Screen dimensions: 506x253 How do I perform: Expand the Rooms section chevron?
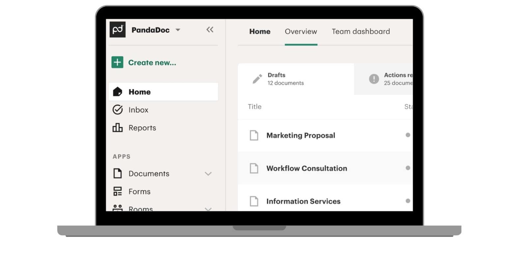[x=208, y=209]
